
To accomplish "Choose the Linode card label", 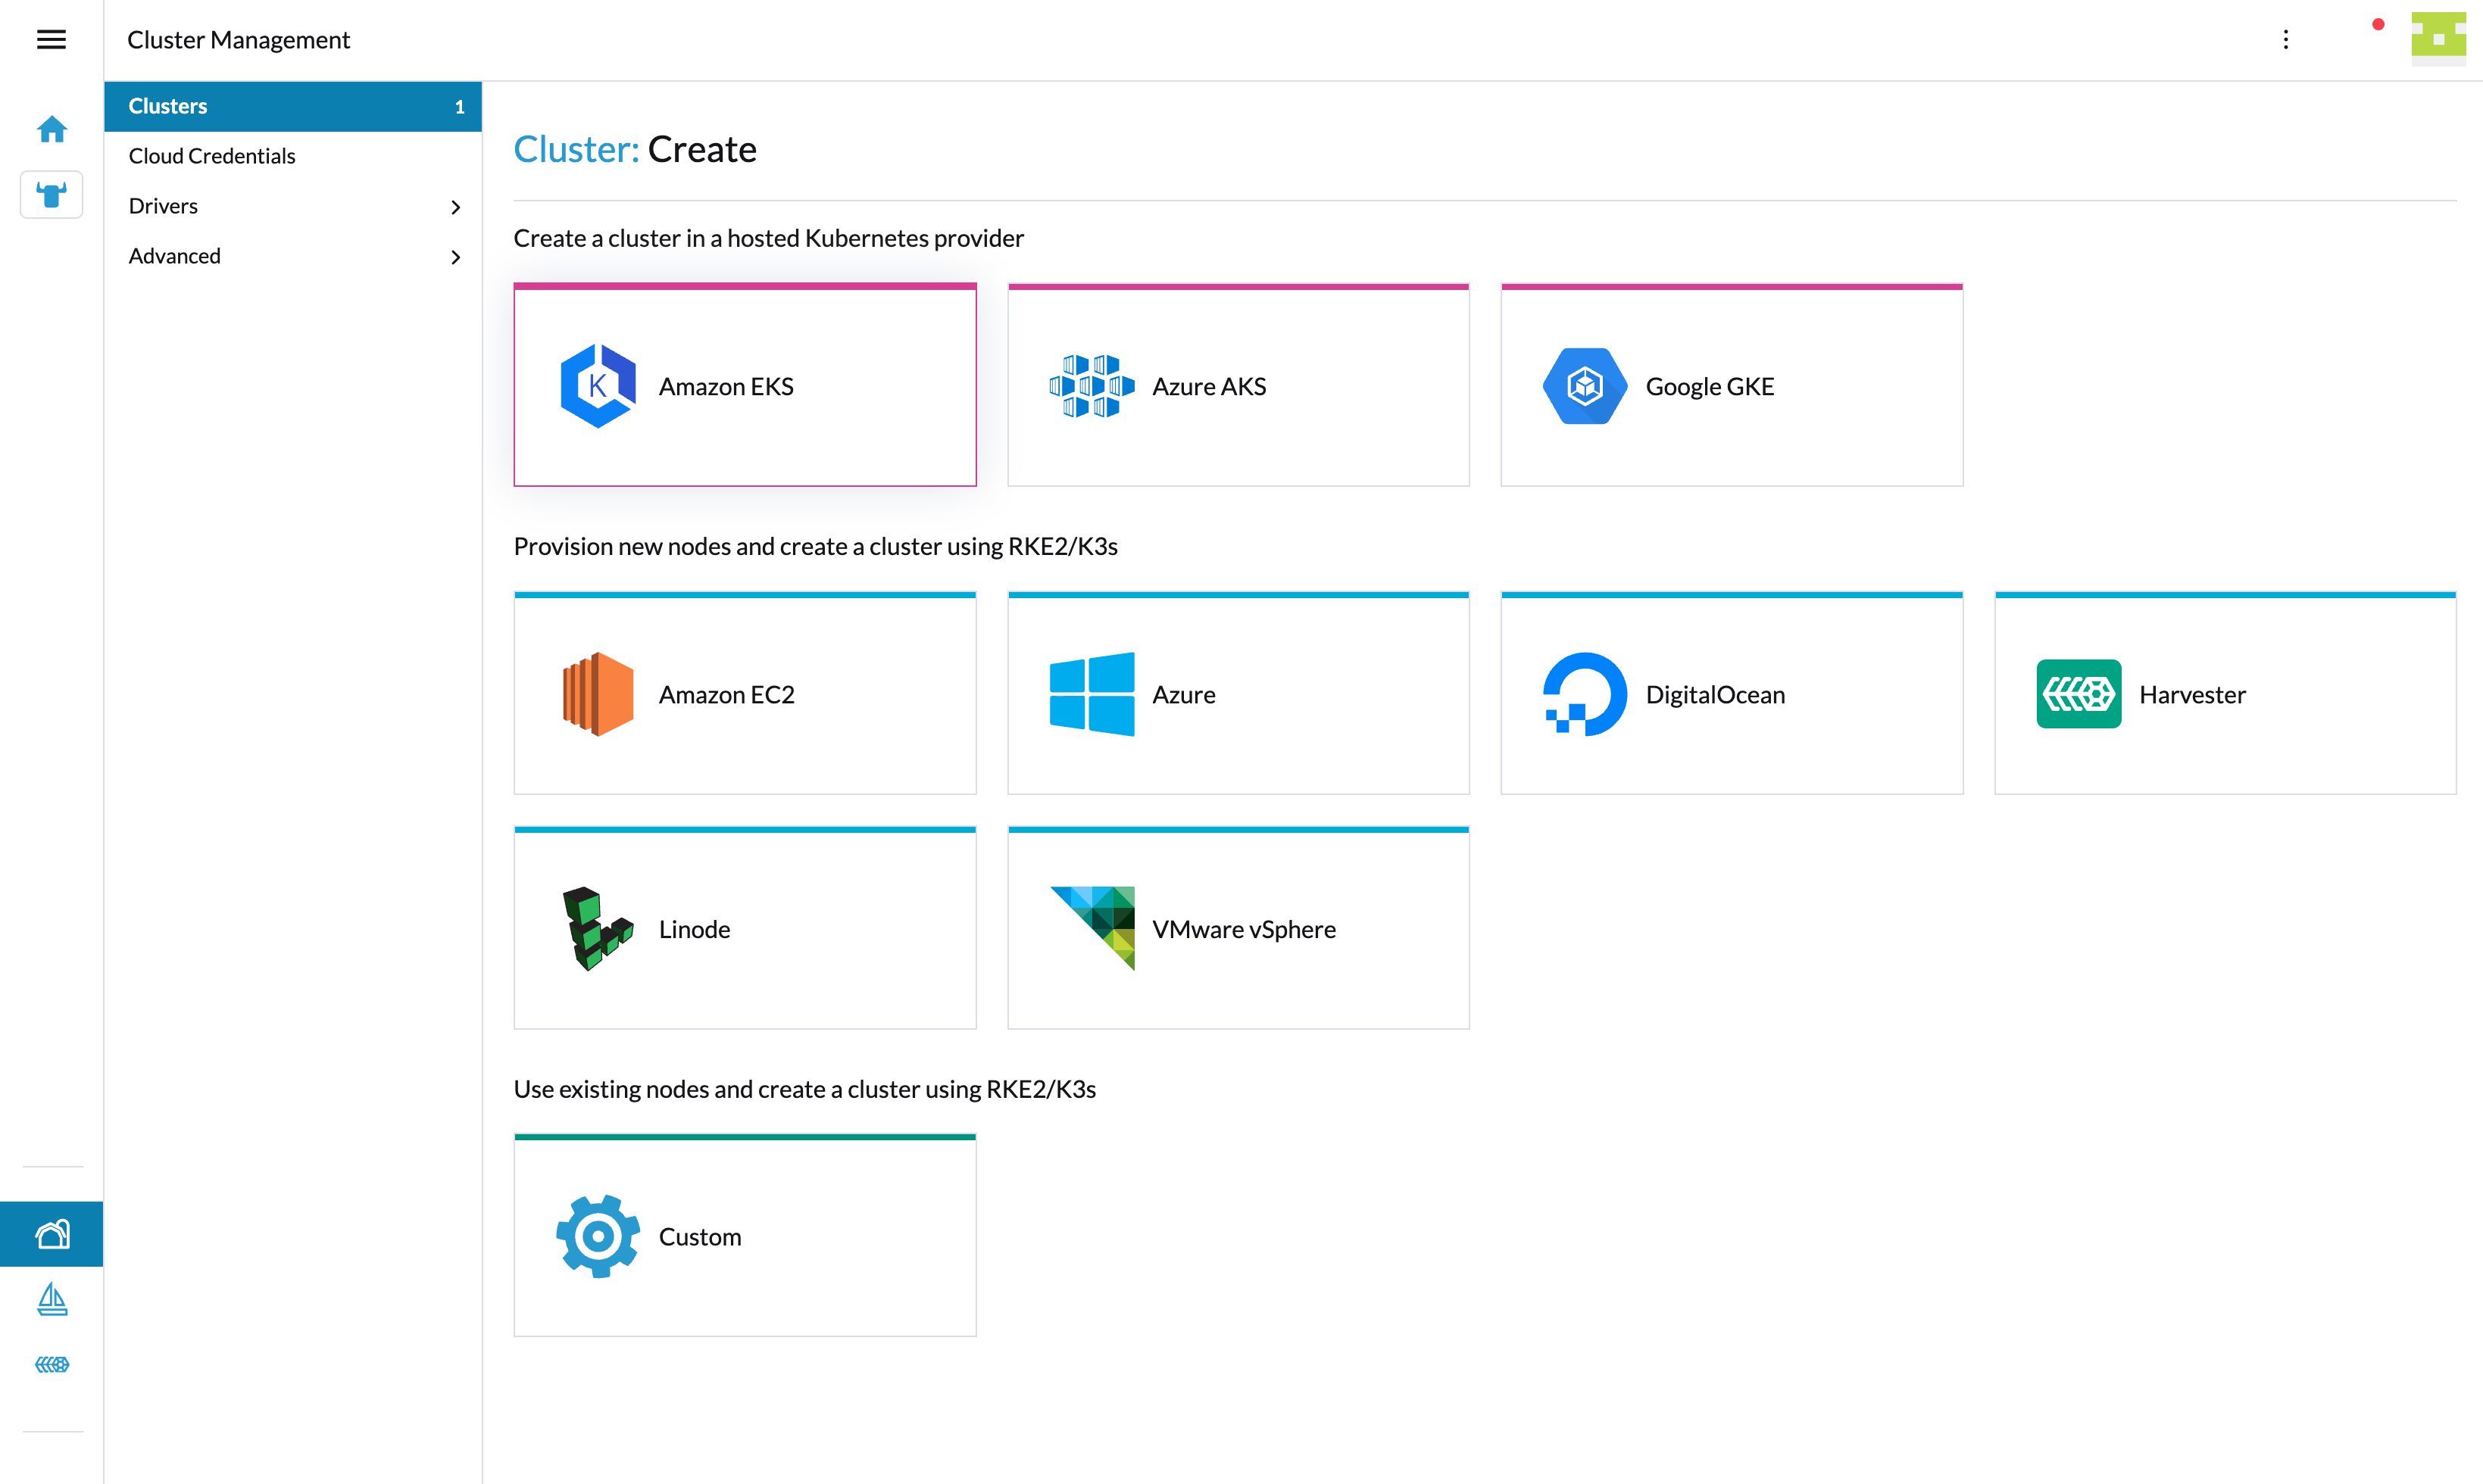I will [x=695, y=930].
